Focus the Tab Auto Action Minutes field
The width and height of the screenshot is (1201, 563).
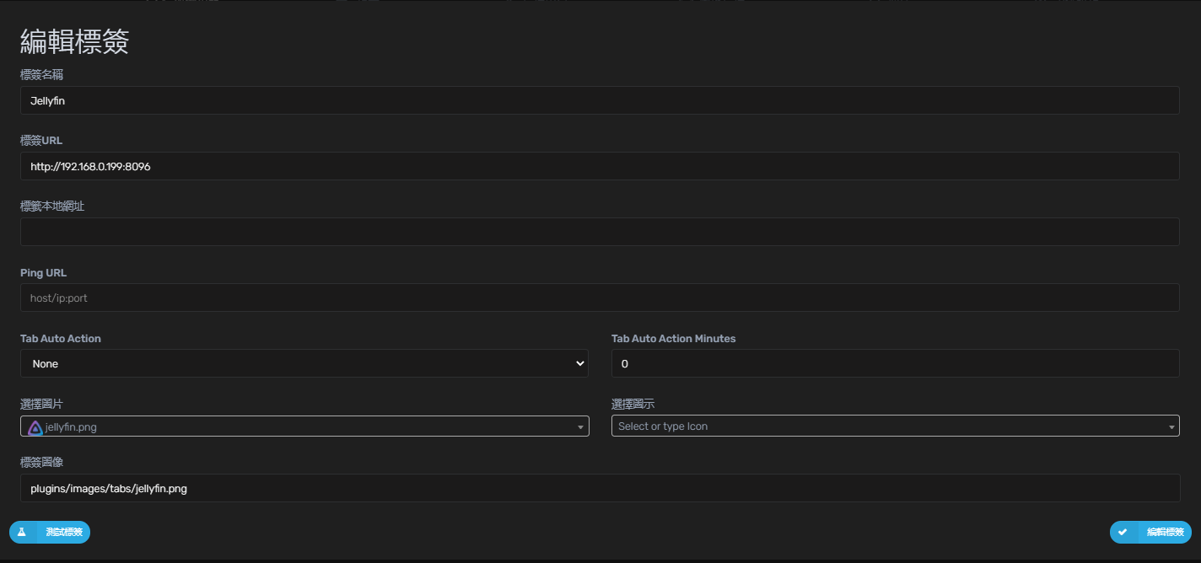tap(894, 363)
